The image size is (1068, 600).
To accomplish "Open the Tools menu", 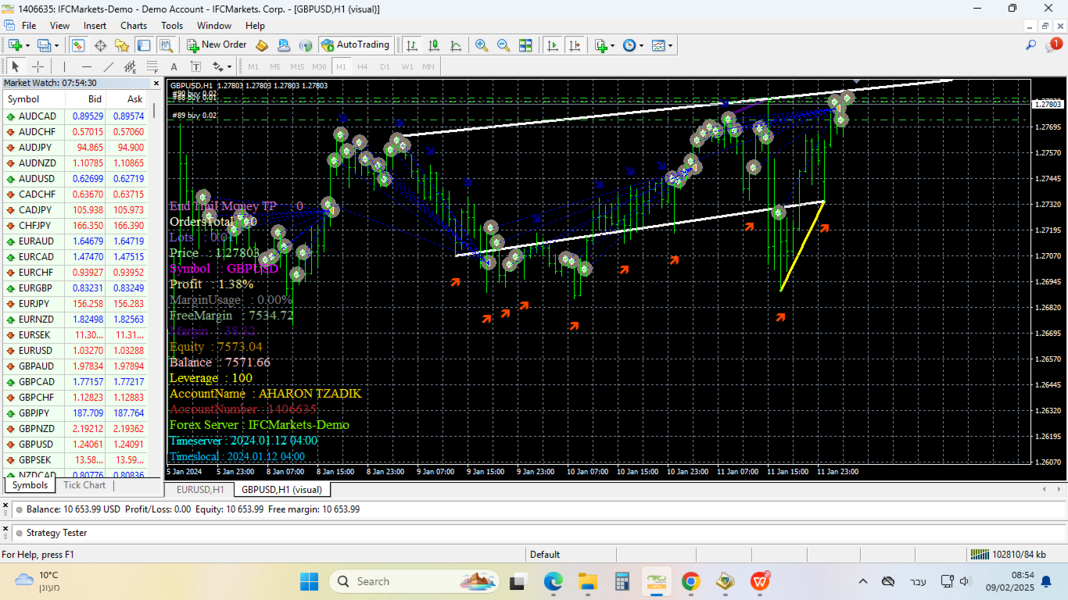I will point(172,26).
